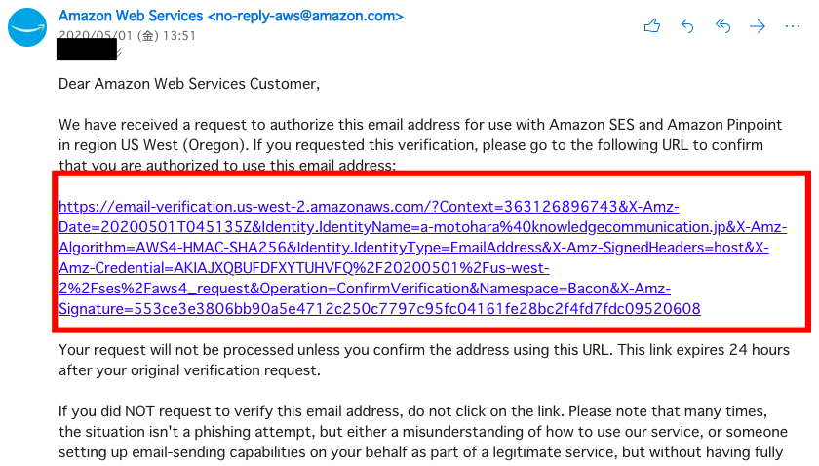Click the received date 2020/05/01 13:51

click(x=127, y=35)
